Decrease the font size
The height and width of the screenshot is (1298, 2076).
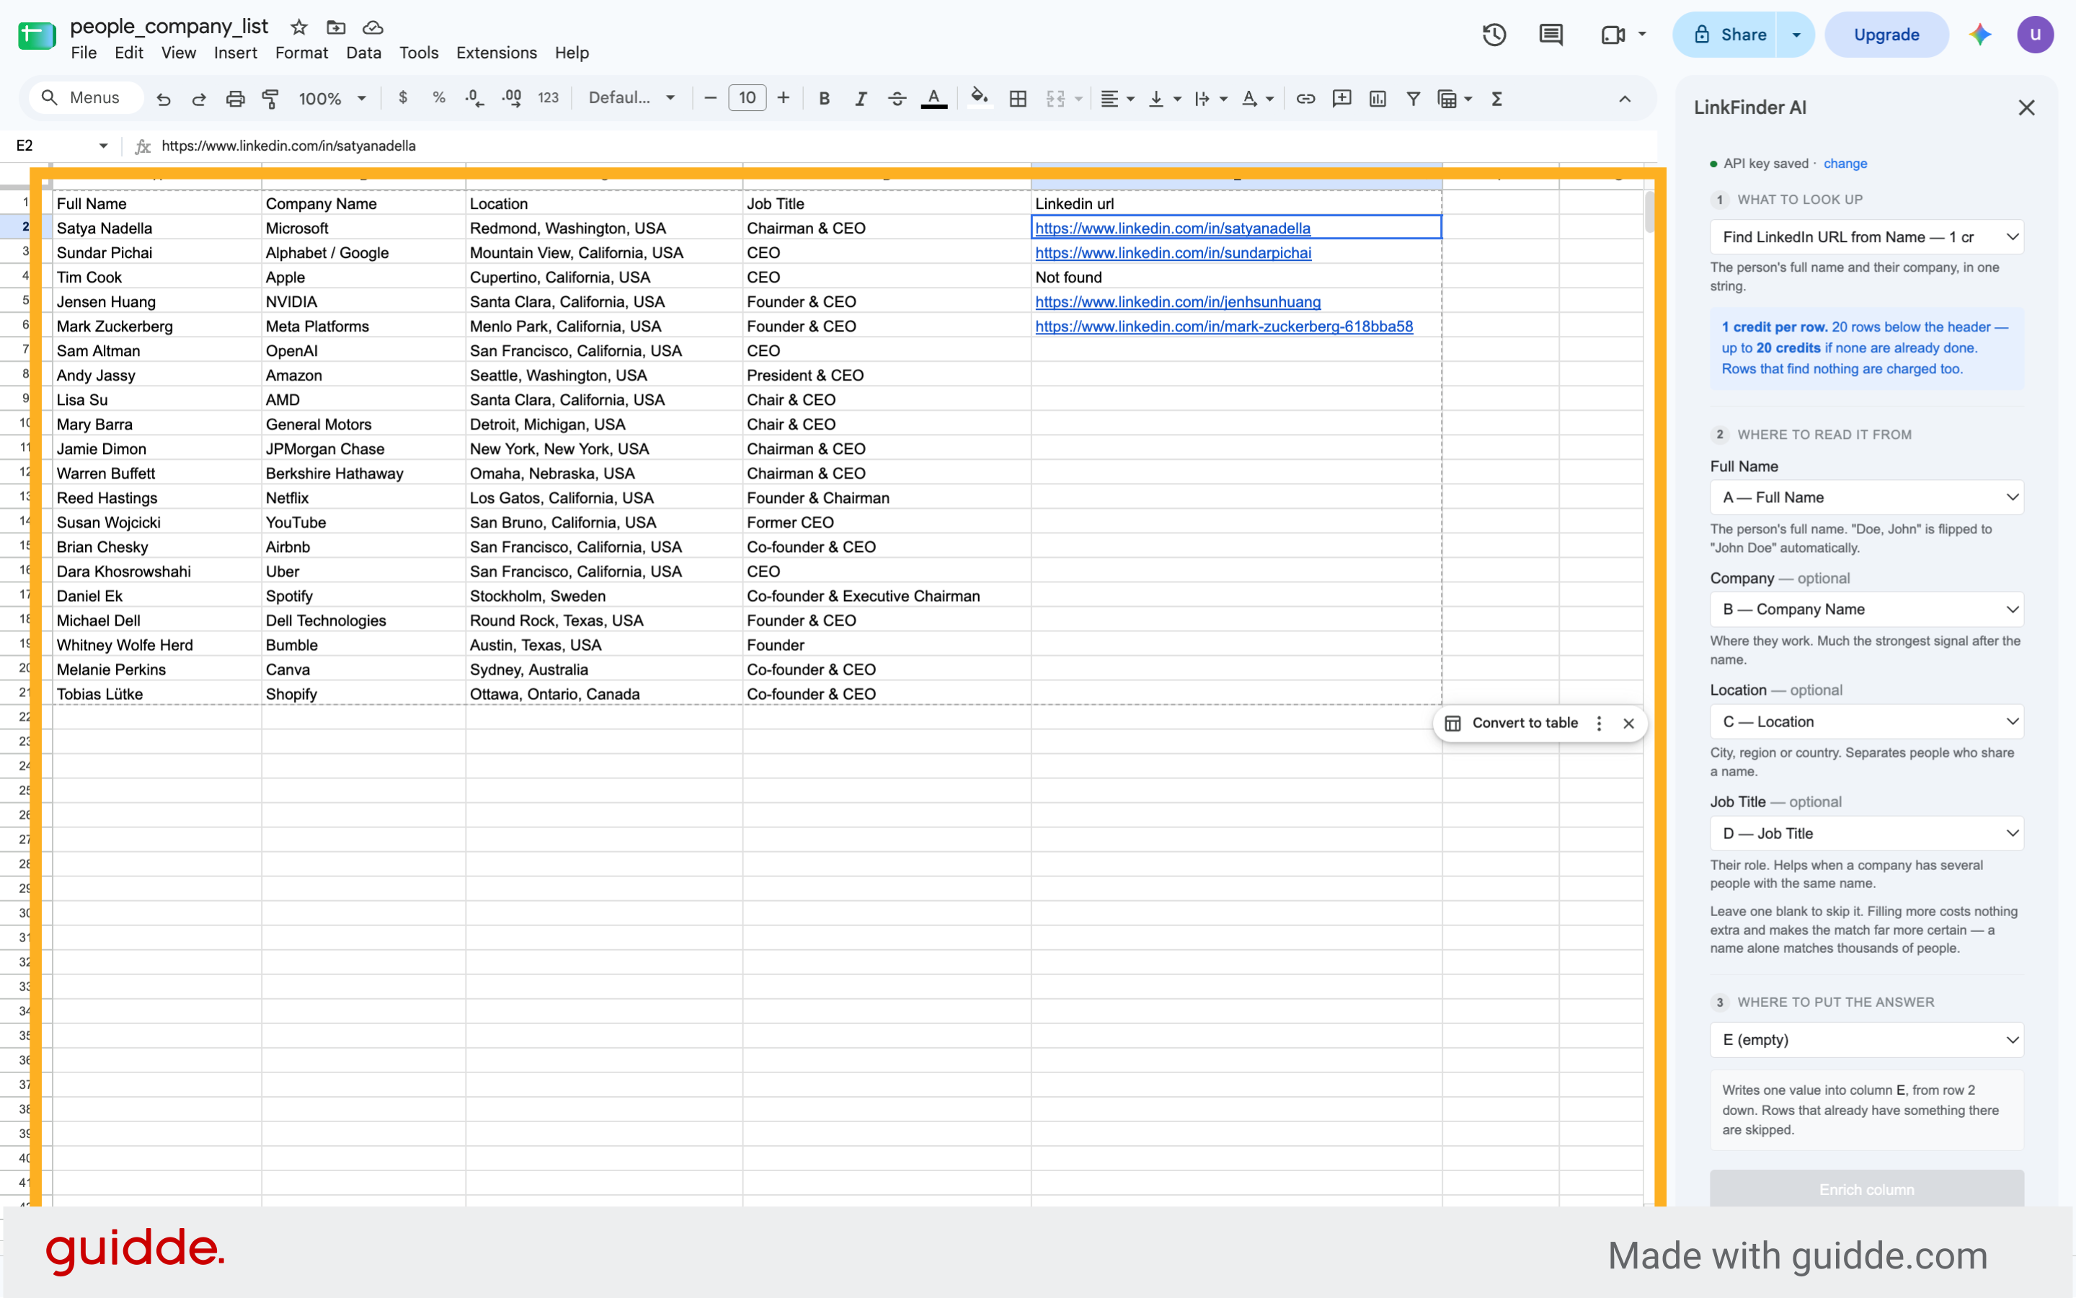click(x=710, y=98)
